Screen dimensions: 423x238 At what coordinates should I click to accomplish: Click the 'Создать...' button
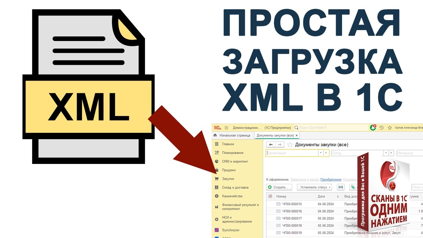point(279,187)
